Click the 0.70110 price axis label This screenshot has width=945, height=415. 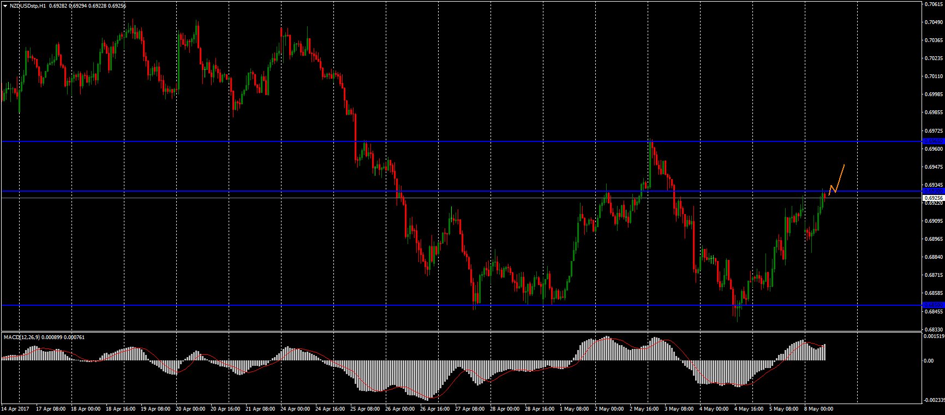934,76
